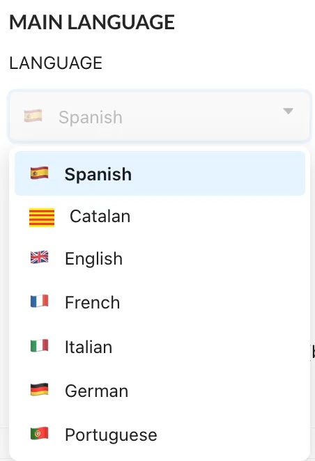This screenshot has height=461, width=315.
Task: Click the German flag icon
Action: coord(40,389)
